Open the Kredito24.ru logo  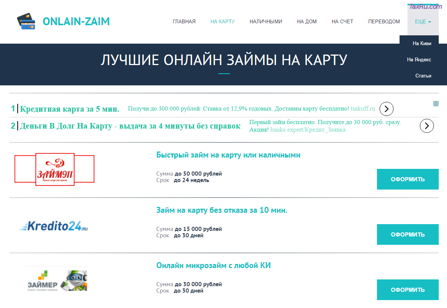pos(54,226)
